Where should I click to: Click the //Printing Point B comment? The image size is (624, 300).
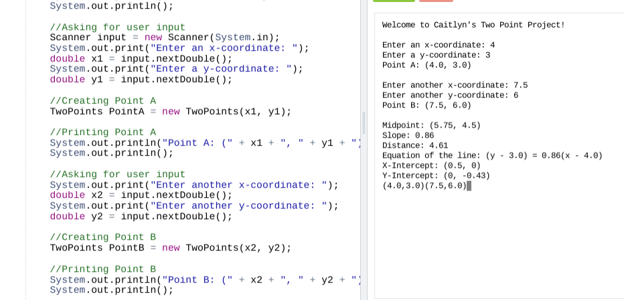102,269
